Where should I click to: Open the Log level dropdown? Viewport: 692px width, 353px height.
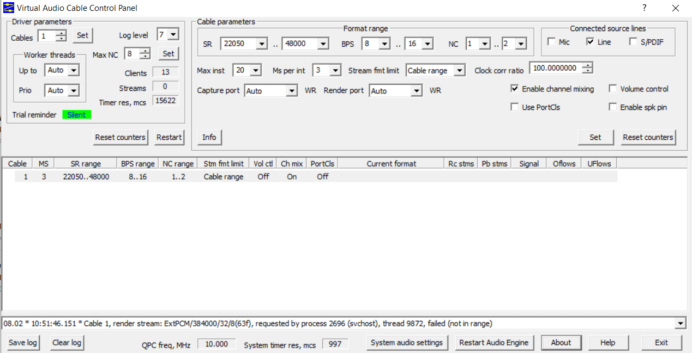174,34
